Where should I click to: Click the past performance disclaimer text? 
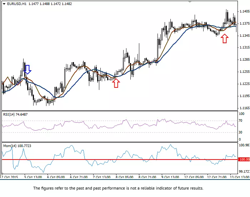pos(118,188)
